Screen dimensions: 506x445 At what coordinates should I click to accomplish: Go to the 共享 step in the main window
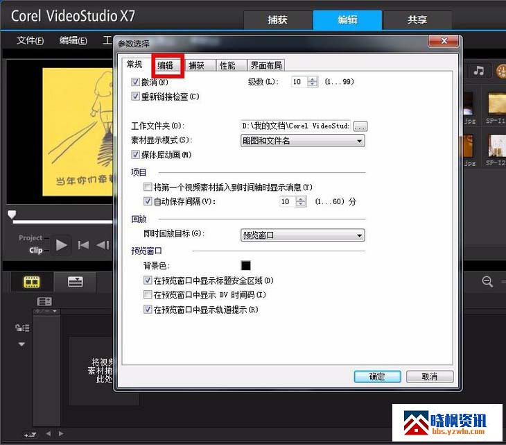pos(417,20)
